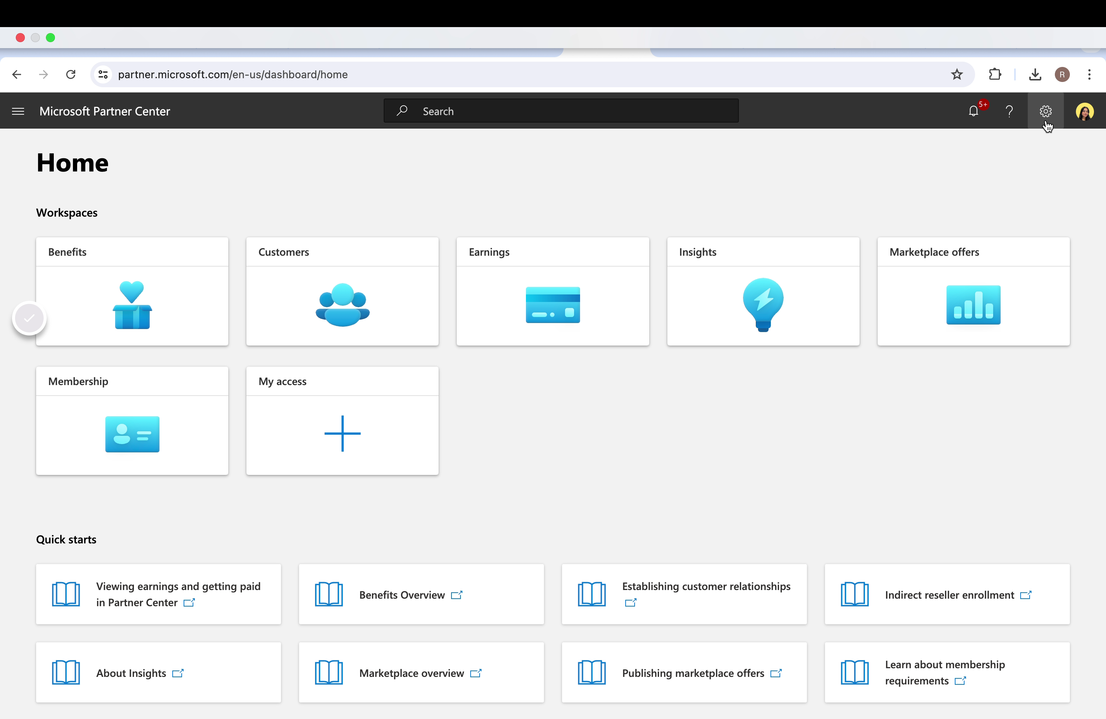The width and height of the screenshot is (1106, 719).
Task: Bookmark this page with the star
Action: (x=957, y=74)
